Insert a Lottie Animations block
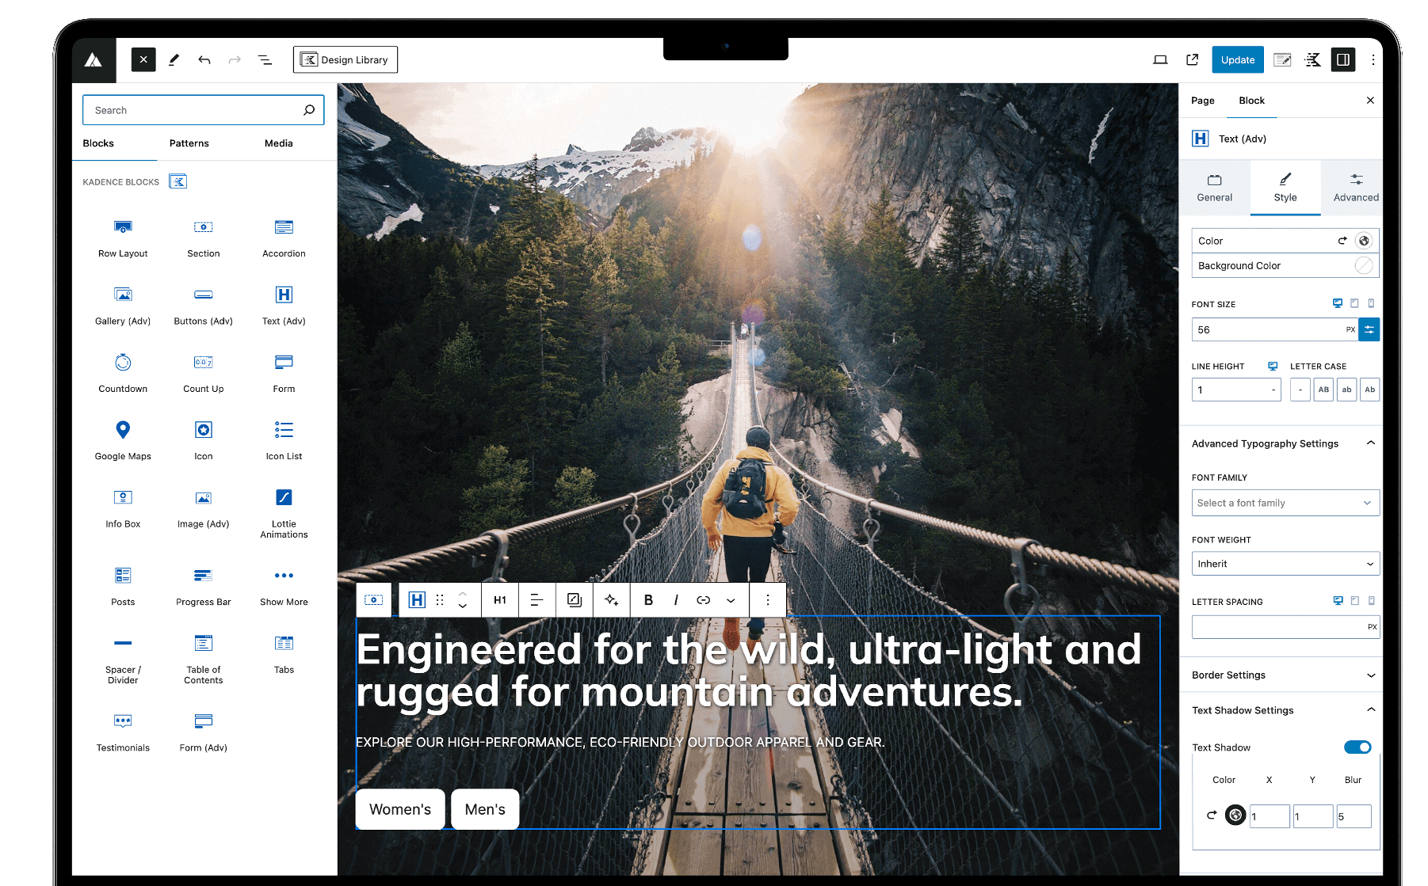This screenshot has height=886, width=1428. [283, 511]
